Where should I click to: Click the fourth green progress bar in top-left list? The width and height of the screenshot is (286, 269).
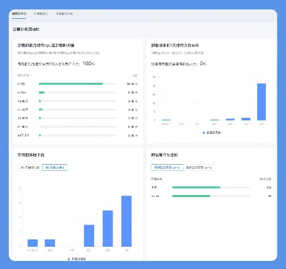(x=41, y=110)
